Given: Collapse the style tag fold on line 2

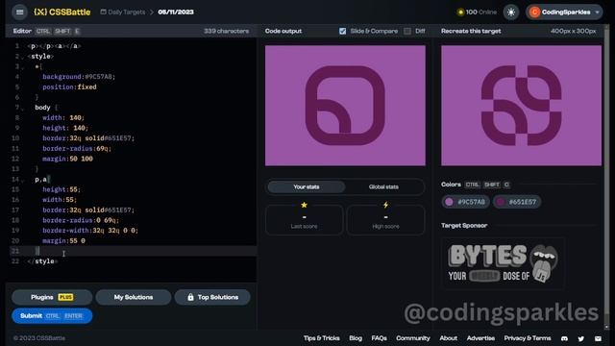Looking at the screenshot, I should pyautogui.click(x=22, y=57).
